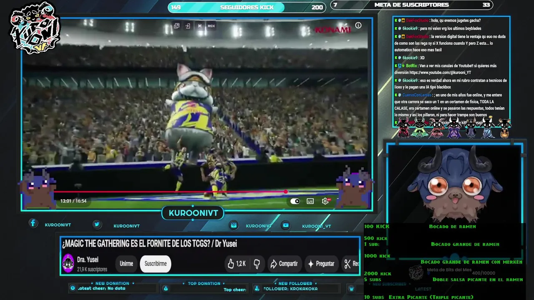Click the Dra. Yusei channel name
This screenshot has height=300, width=534.
(88, 260)
